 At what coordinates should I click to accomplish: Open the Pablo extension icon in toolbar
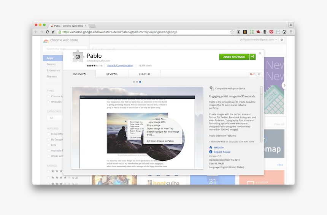[x=284, y=32]
